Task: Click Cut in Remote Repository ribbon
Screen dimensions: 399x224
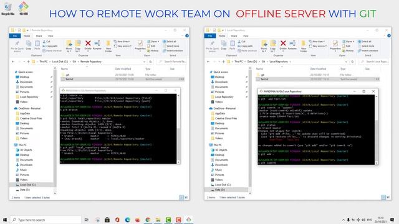Action: pyautogui.click(x=47, y=42)
